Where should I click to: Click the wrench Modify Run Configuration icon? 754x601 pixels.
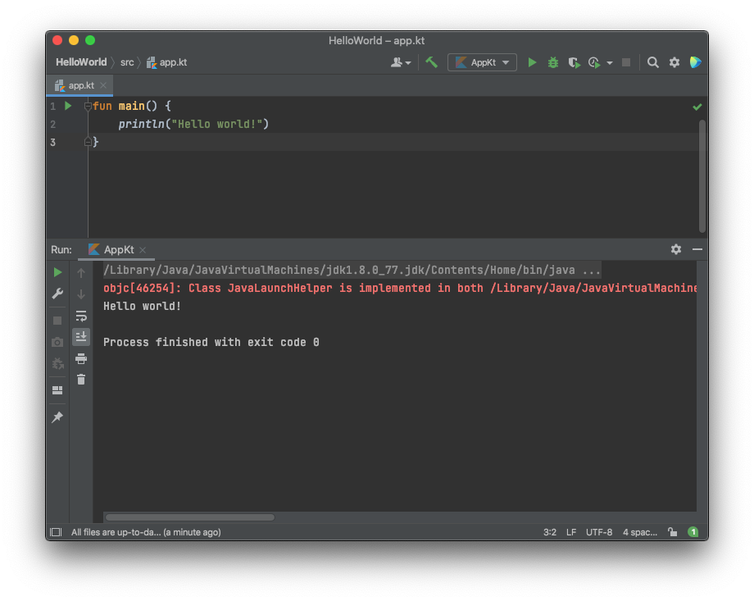[x=57, y=294]
